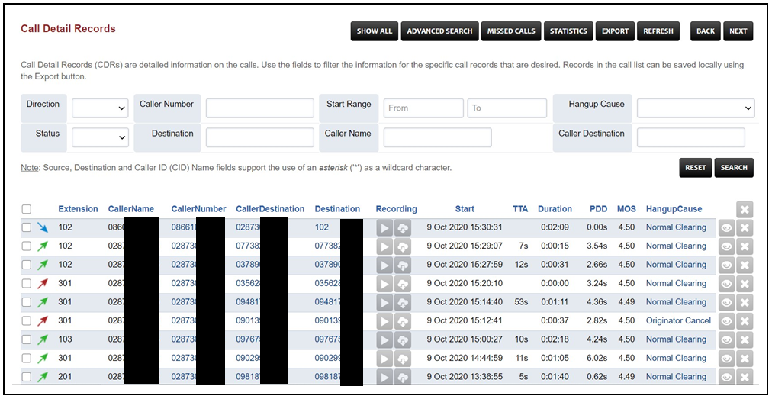
Task: Focus the Destination filter input field
Action: [260, 137]
